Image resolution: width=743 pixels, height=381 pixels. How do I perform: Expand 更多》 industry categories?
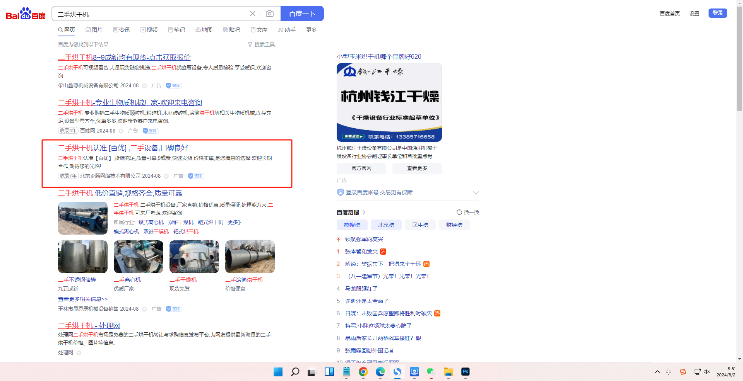(234, 222)
